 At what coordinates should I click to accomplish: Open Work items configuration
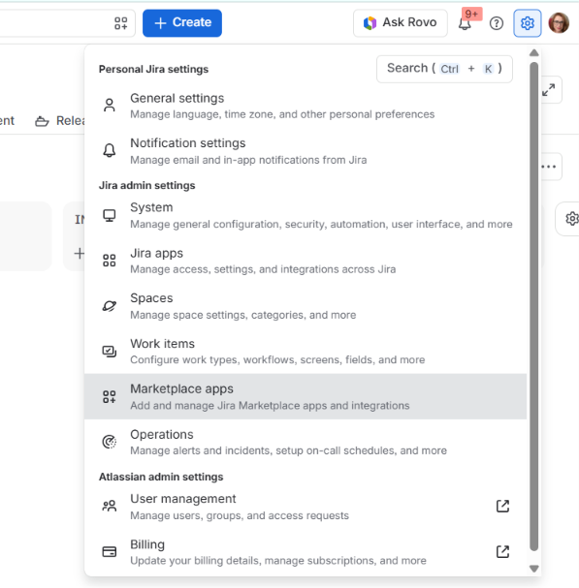click(306, 351)
